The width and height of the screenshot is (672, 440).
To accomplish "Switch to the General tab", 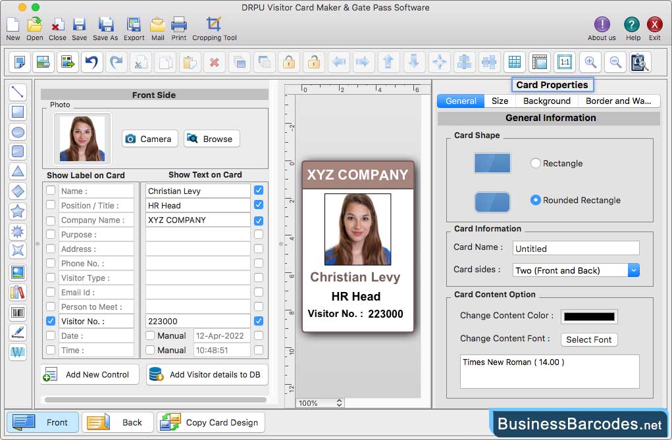I will coord(461,101).
